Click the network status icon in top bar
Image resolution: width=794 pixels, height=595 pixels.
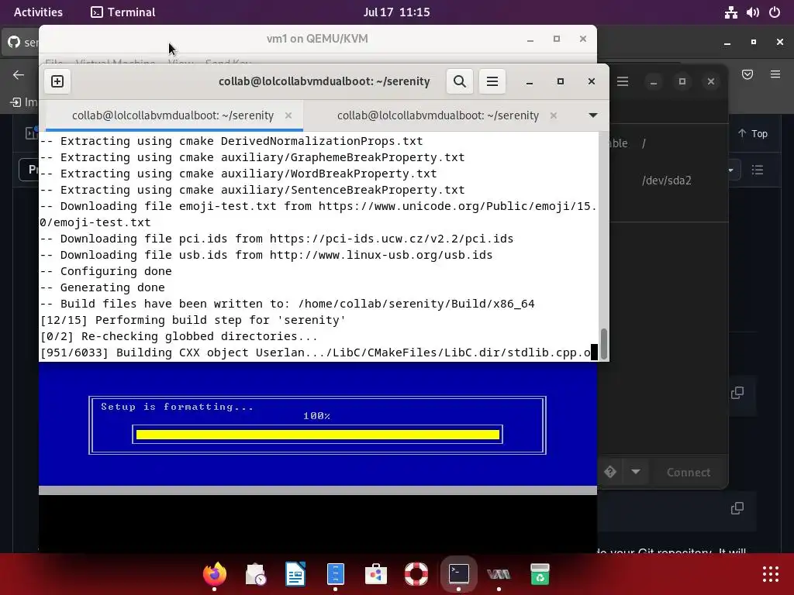730,12
